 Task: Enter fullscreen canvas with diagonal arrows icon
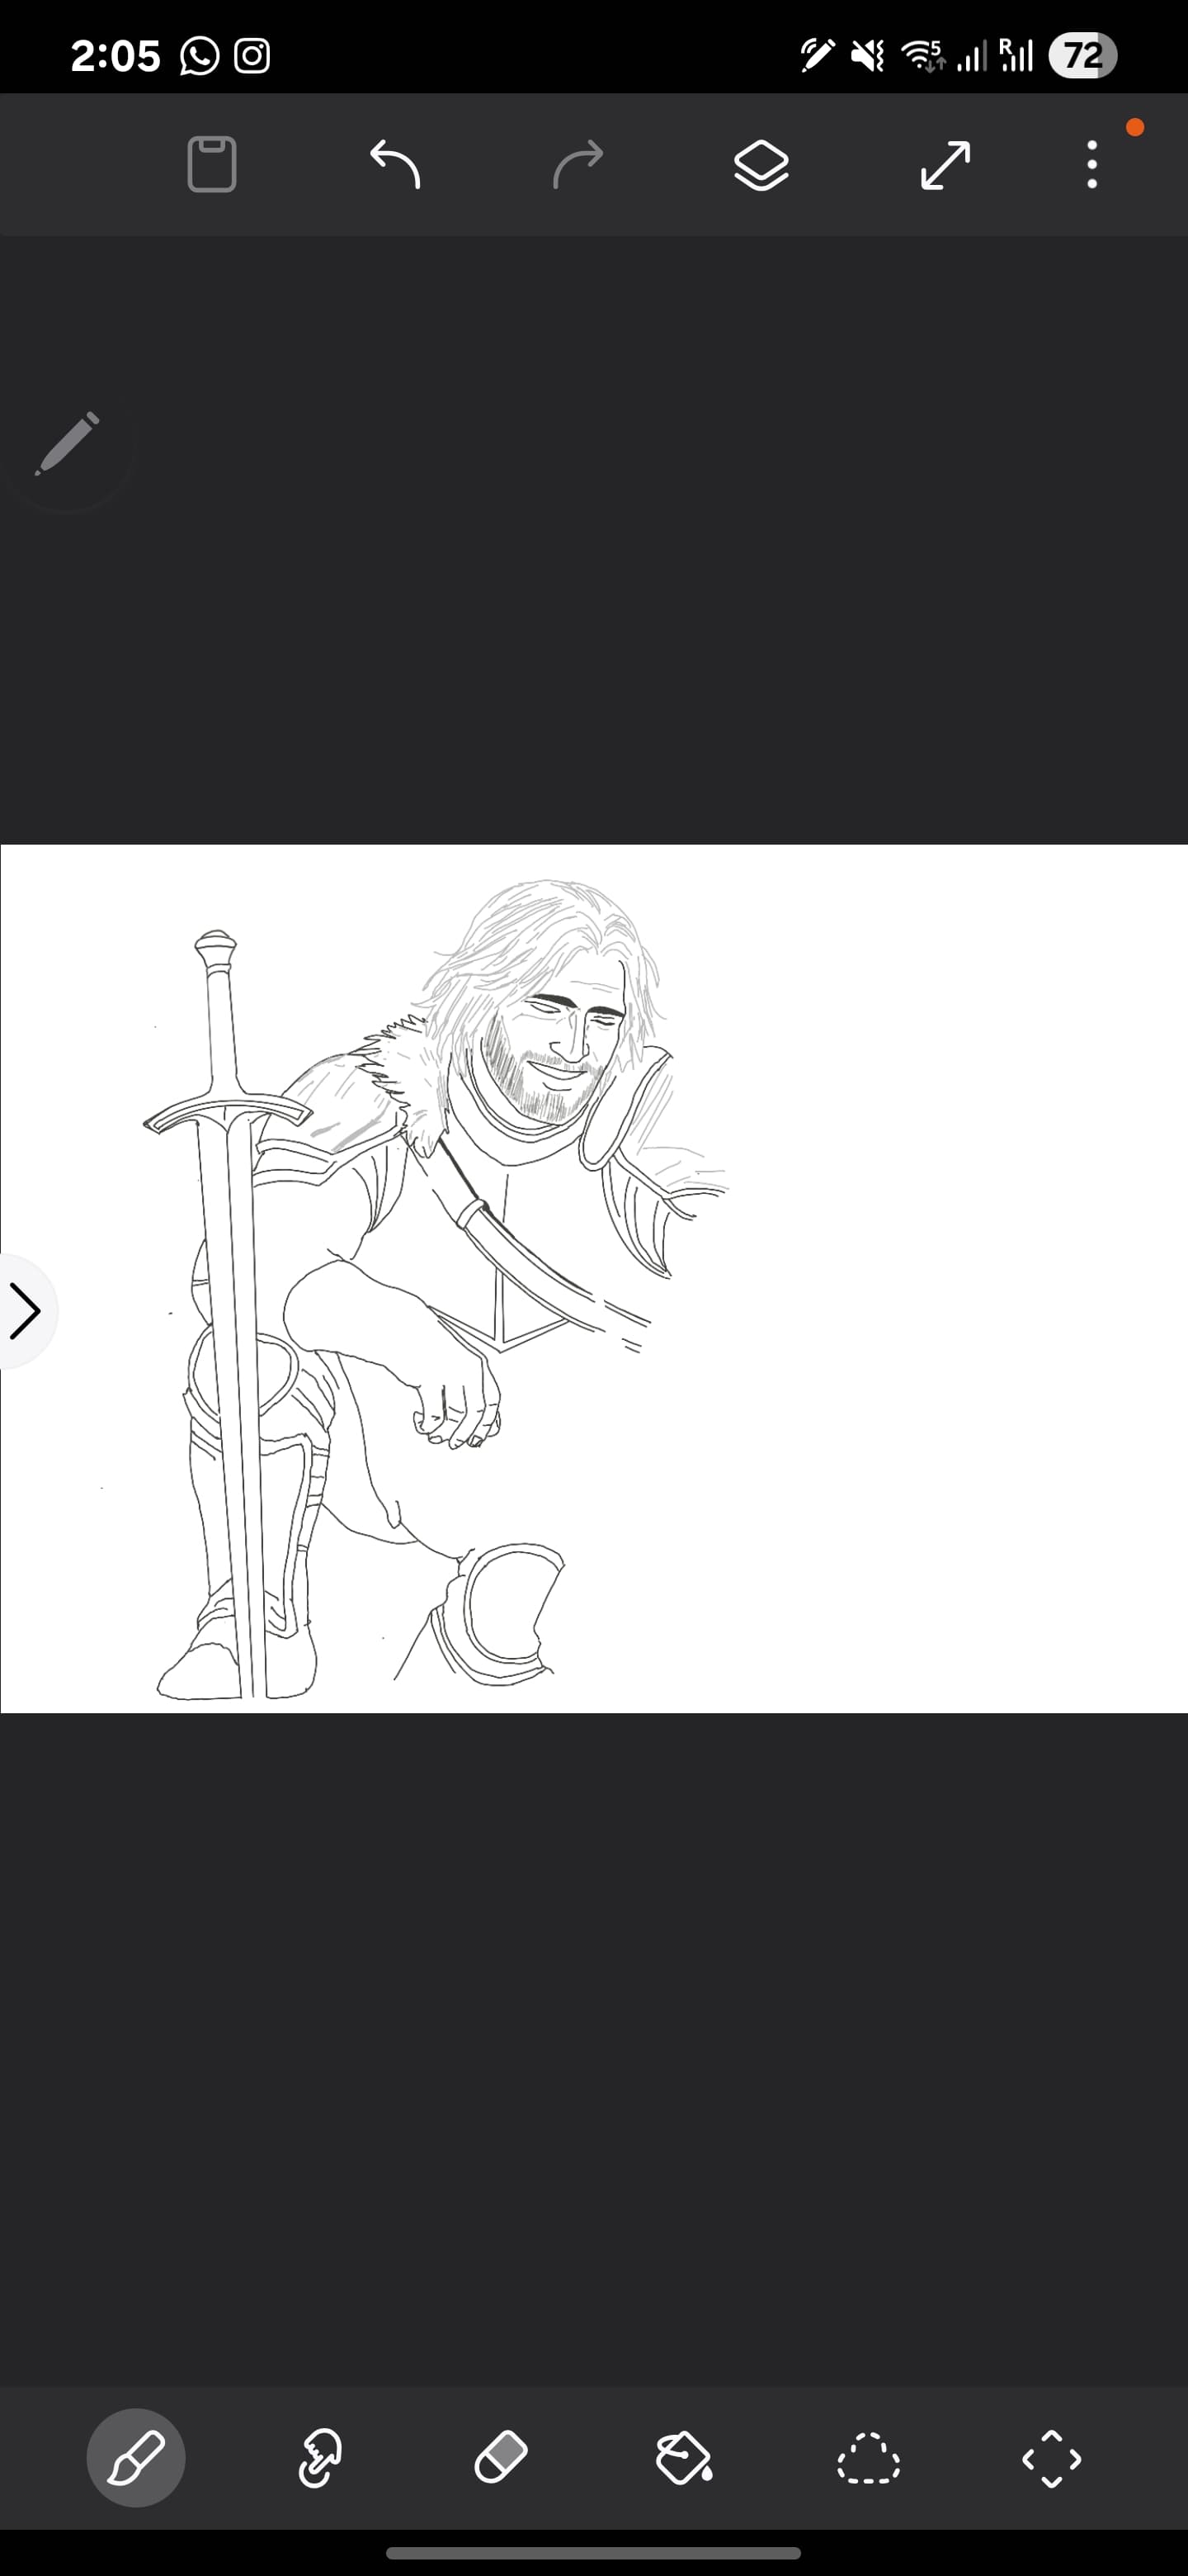[945, 165]
